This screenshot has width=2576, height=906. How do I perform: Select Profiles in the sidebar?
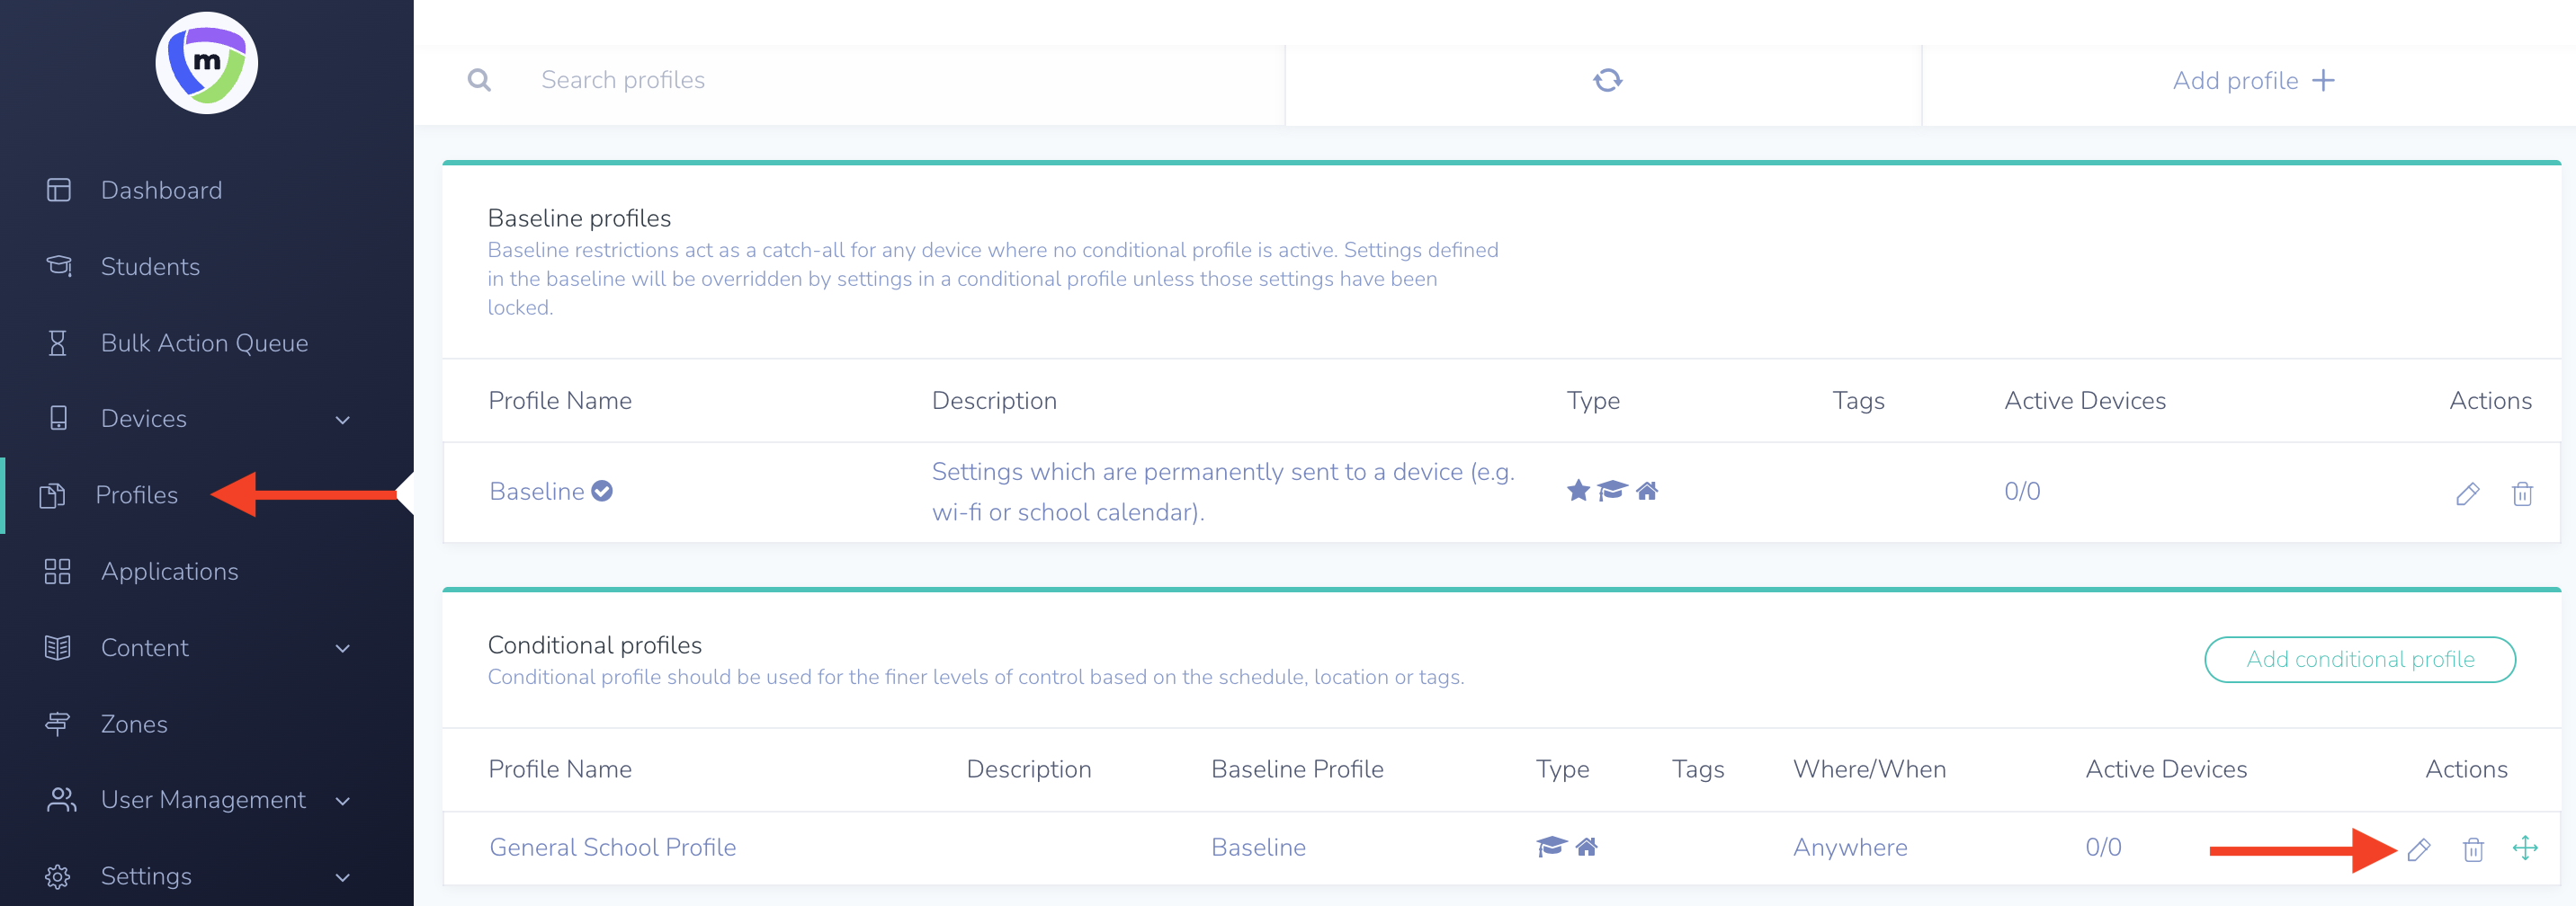pyautogui.click(x=137, y=494)
